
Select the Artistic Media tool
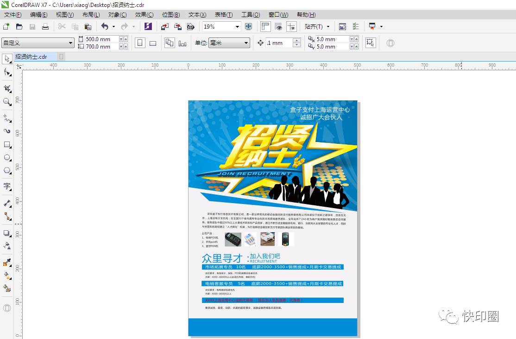tap(7, 131)
